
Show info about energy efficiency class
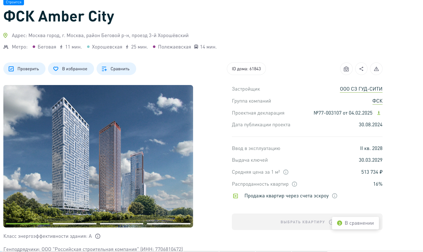pyautogui.click(x=98, y=236)
